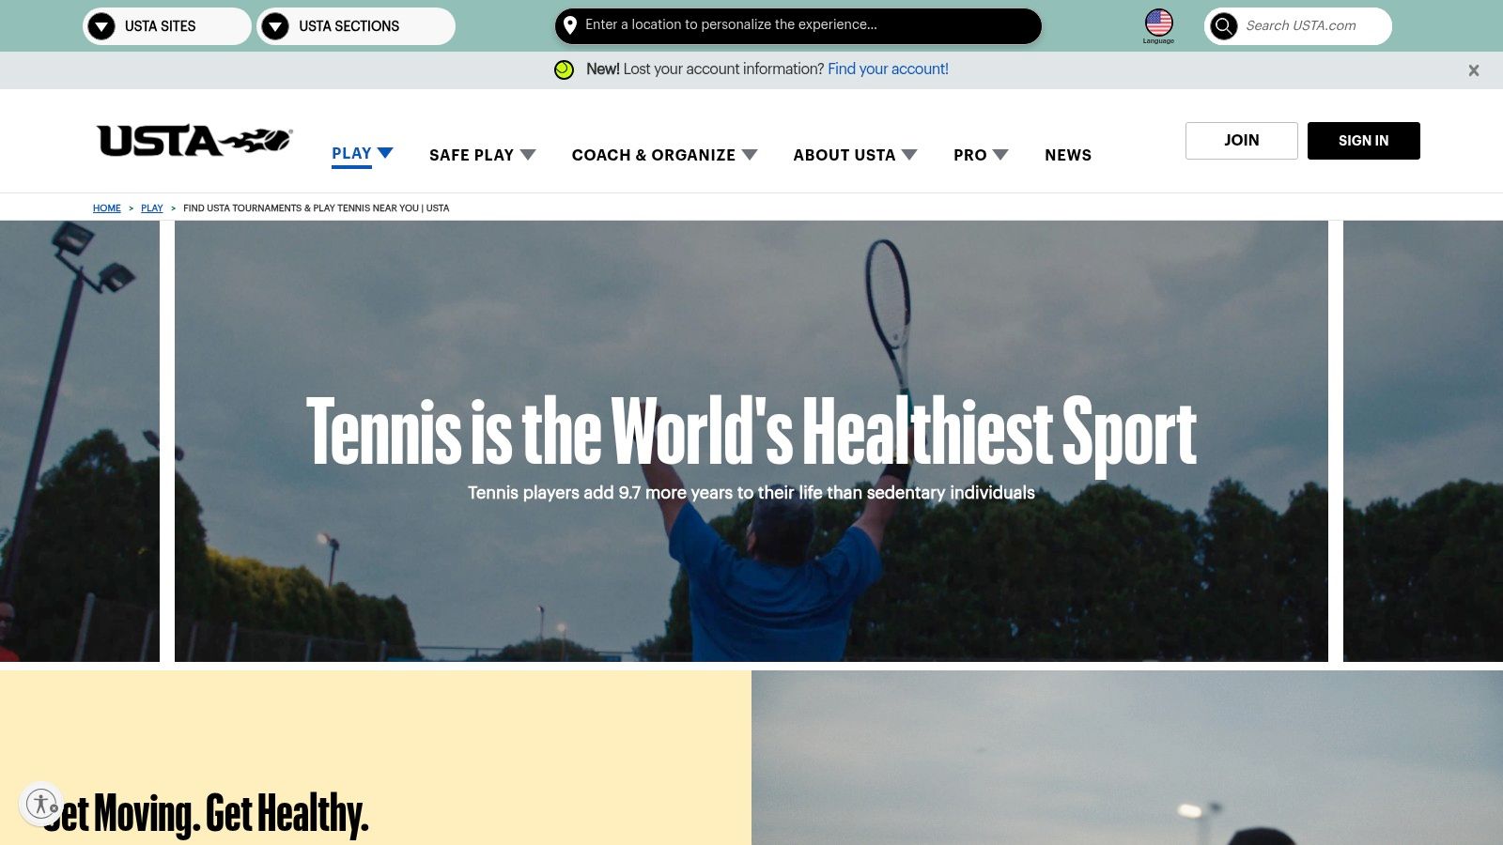This screenshot has width=1503, height=845.
Task: Open the Pro menu
Action: [x=981, y=155]
